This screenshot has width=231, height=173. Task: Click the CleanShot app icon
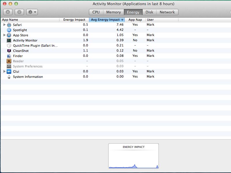(x=9, y=51)
